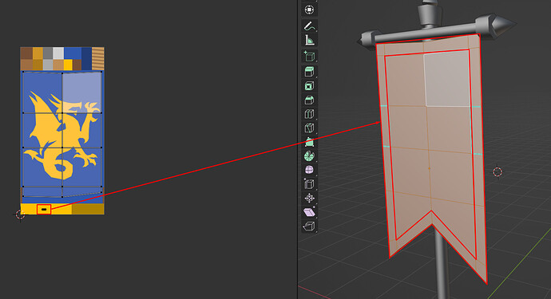
Task: Click the 3D cursor in the viewport
Action: (497, 172)
